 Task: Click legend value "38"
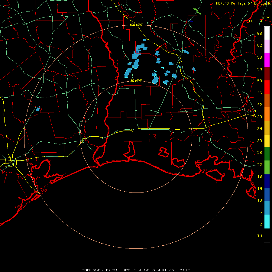(260, 117)
